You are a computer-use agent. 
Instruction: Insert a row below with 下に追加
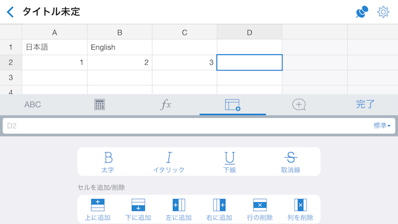[138, 210]
